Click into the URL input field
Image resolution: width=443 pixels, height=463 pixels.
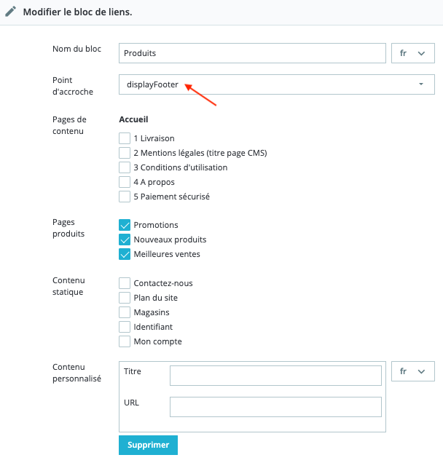point(275,406)
